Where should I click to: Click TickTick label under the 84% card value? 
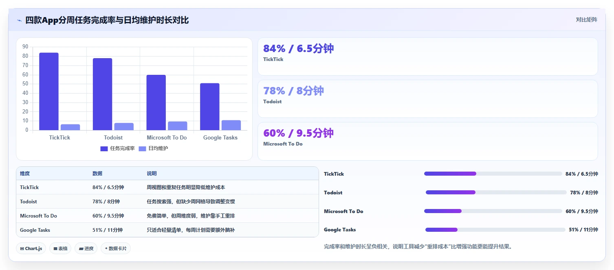(273, 59)
